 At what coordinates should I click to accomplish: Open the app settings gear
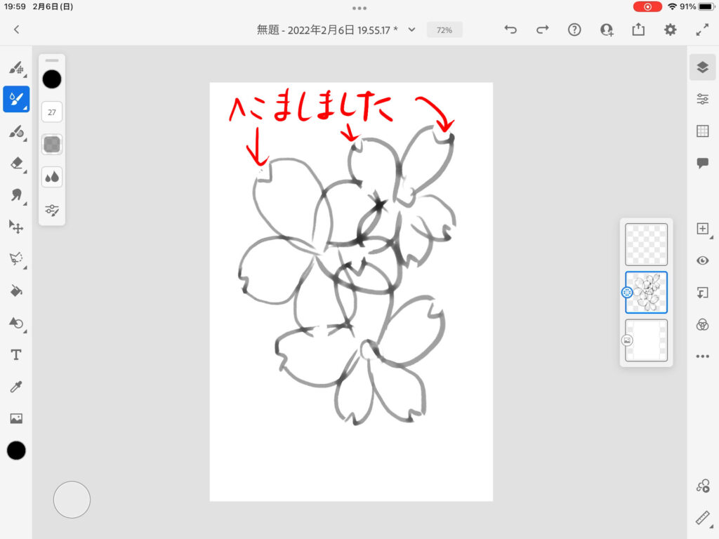pos(671,29)
